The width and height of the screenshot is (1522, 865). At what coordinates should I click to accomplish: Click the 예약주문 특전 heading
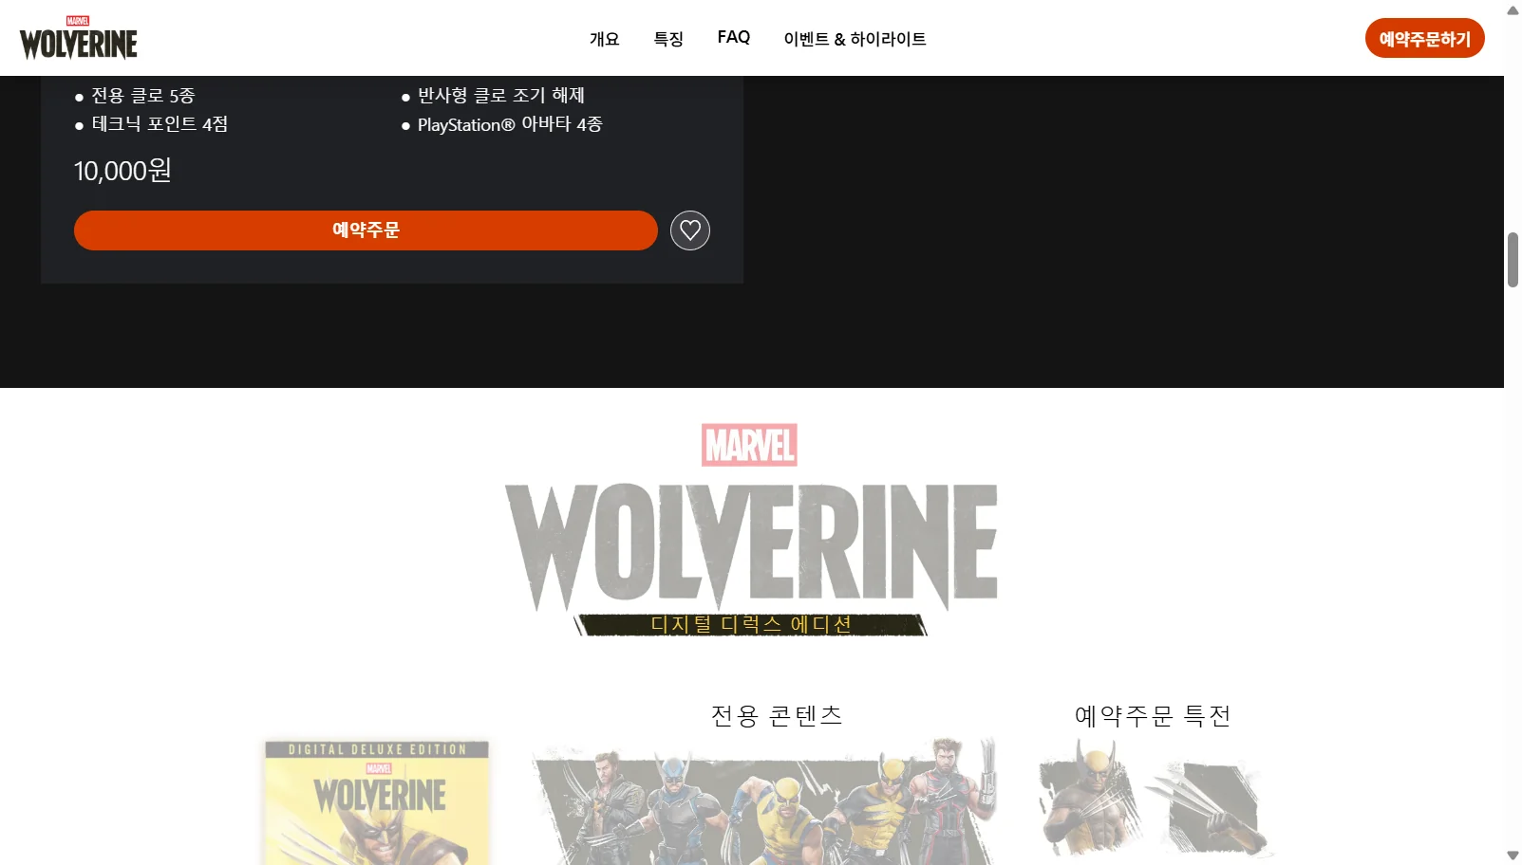pos(1153,715)
